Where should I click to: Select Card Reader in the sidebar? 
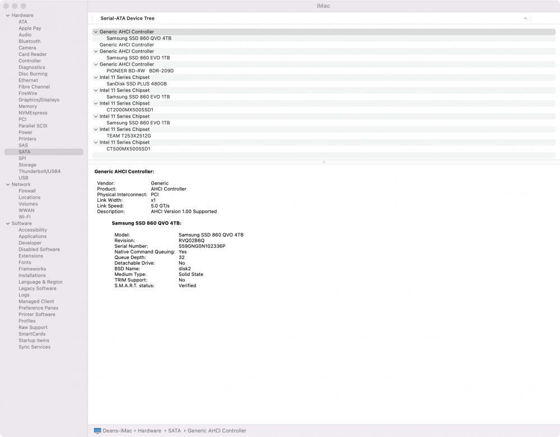pos(32,54)
